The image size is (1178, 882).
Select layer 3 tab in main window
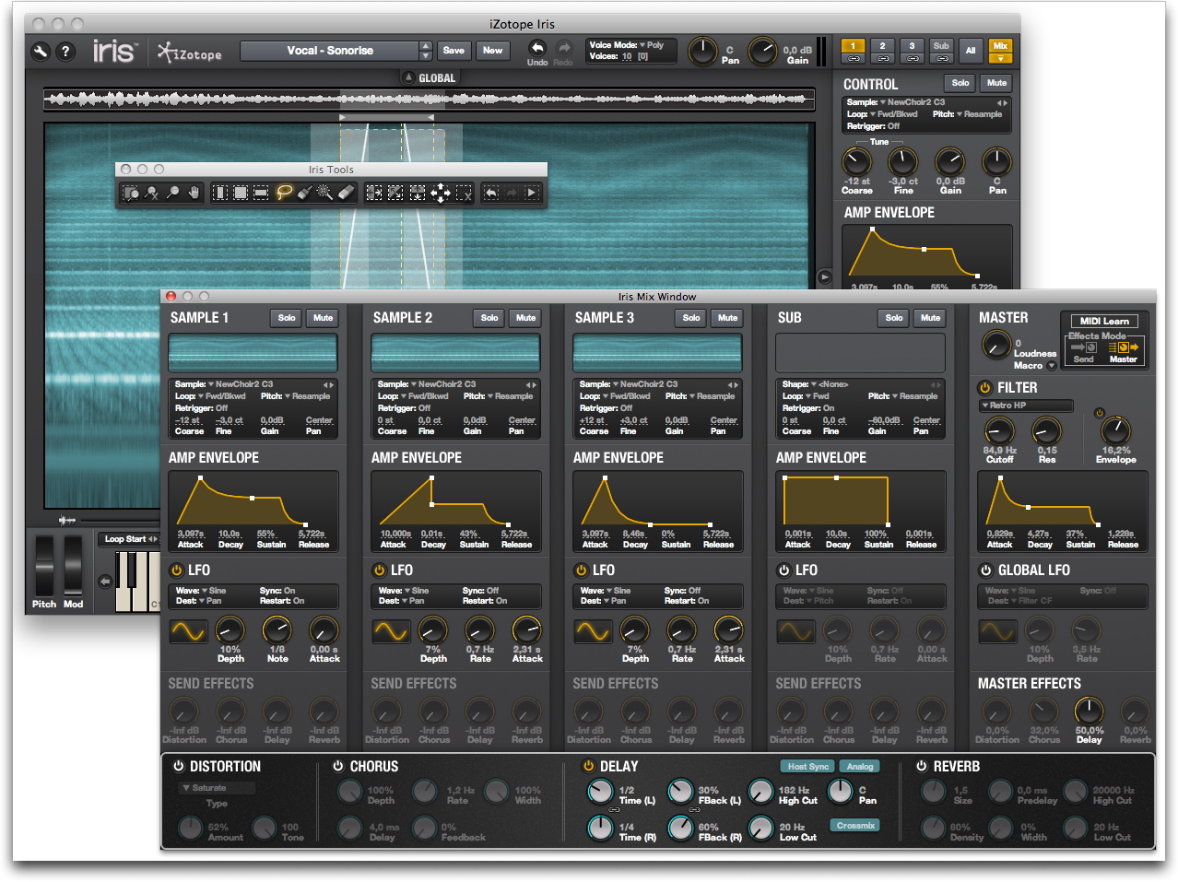point(912,46)
